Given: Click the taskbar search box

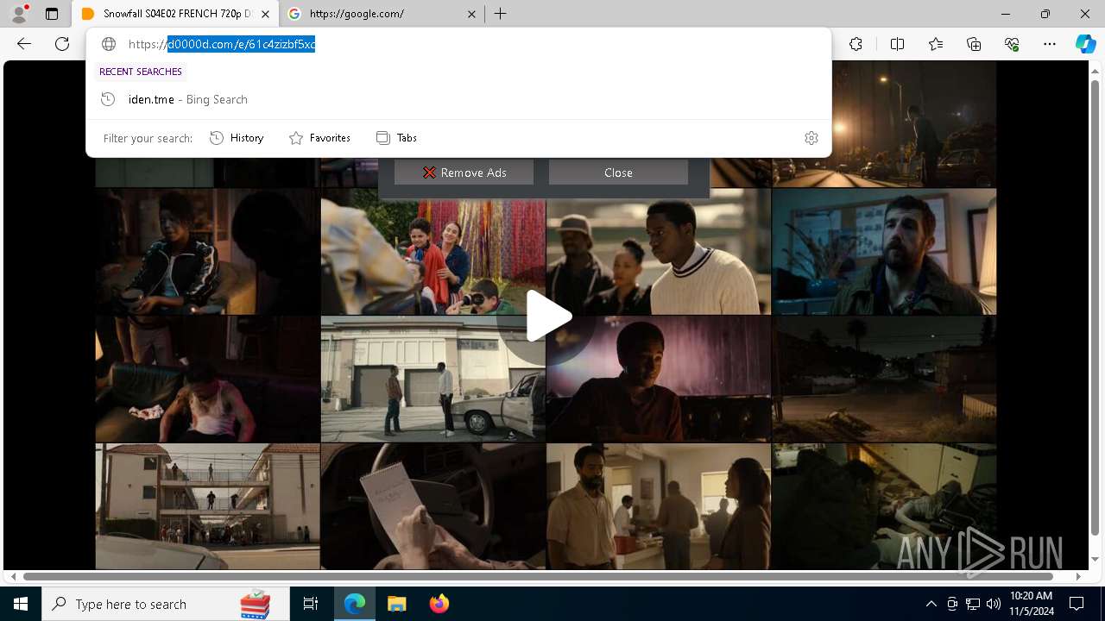Looking at the screenshot, I should pyautogui.click(x=166, y=604).
